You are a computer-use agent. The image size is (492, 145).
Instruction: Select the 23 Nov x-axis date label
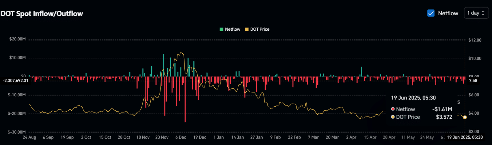(x=162, y=137)
